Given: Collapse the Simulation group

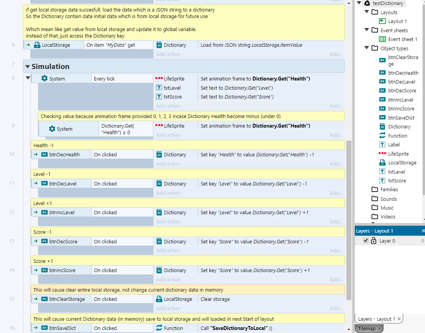Looking at the screenshot, I should point(27,67).
